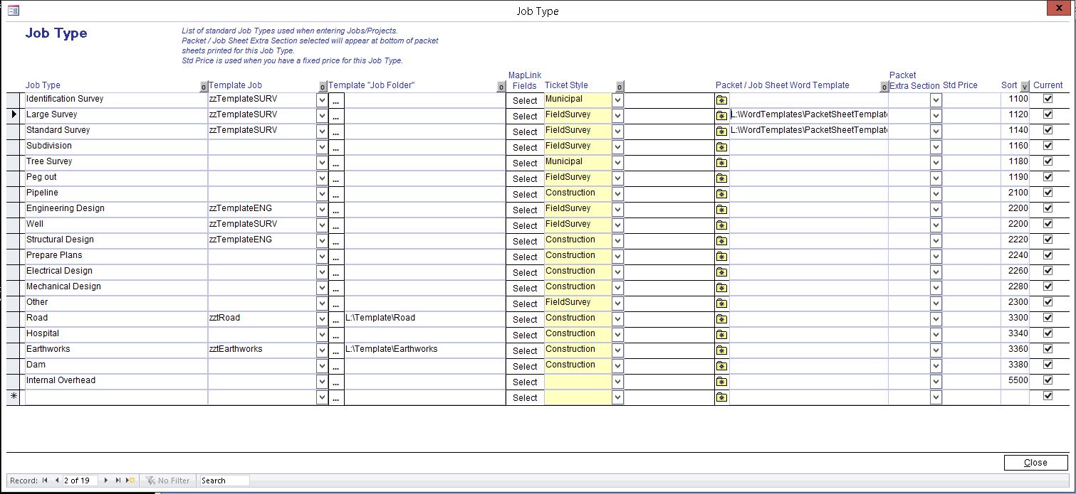
Task: Jump to first record navigation arrow
Action: tap(45, 480)
